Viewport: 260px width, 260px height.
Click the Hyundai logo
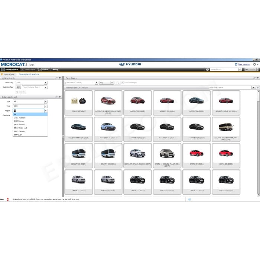[x=130, y=64]
